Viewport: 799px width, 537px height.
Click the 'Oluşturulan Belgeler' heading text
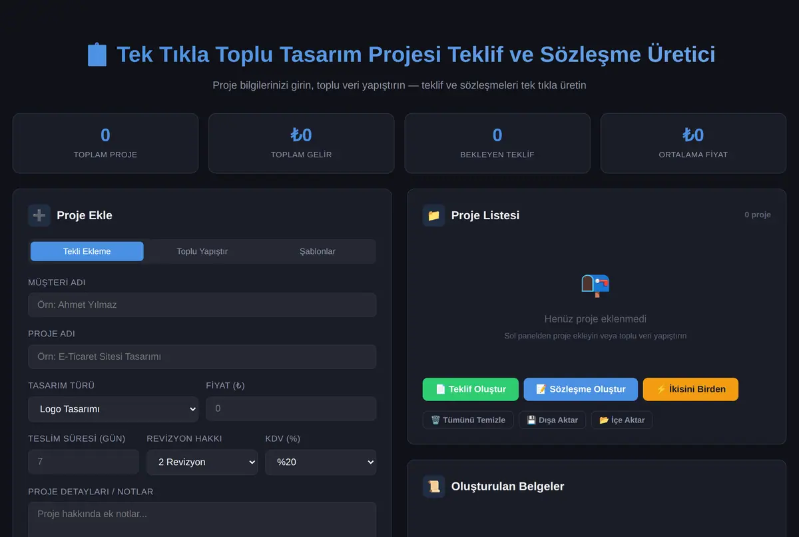(507, 486)
